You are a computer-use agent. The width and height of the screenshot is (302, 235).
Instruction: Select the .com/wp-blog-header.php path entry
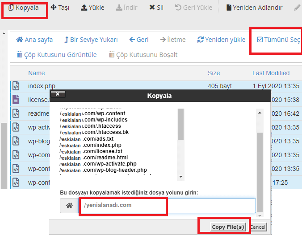(103, 170)
